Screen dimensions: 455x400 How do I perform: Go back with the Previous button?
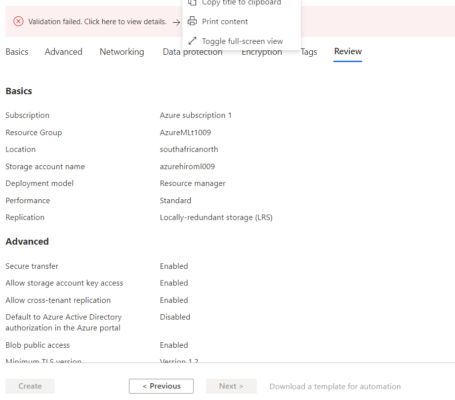pos(162,386)
